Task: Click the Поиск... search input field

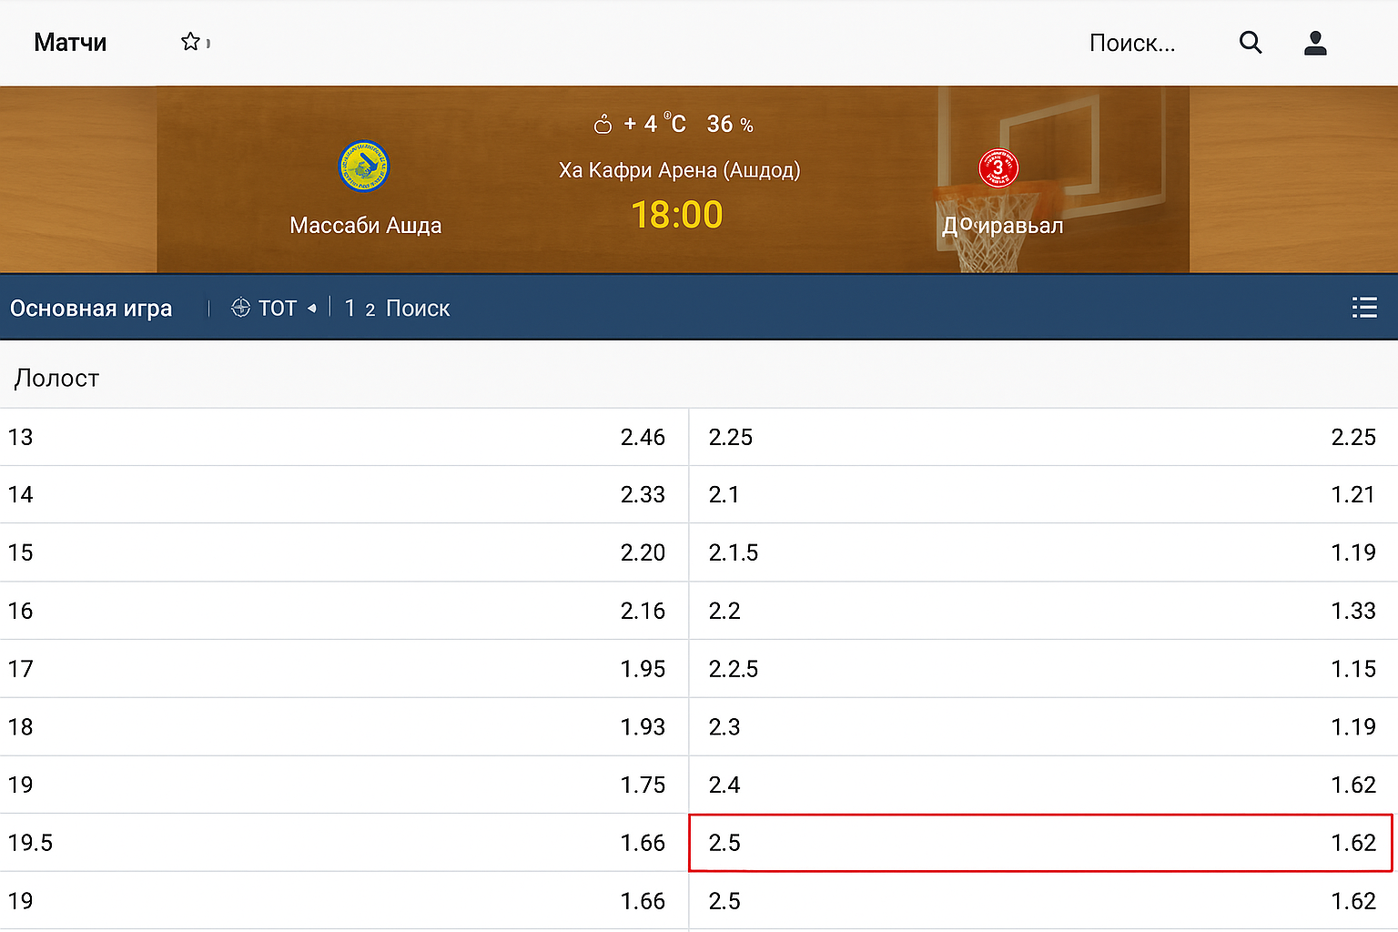Action: point(1132,42)
